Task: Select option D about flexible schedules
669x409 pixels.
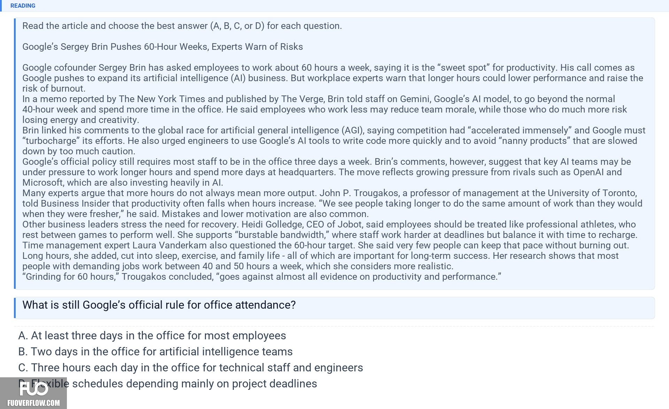Action: tap(168, 384)
